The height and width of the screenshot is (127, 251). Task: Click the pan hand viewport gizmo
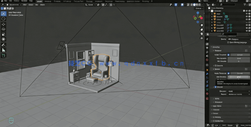(x=202, y=29)
